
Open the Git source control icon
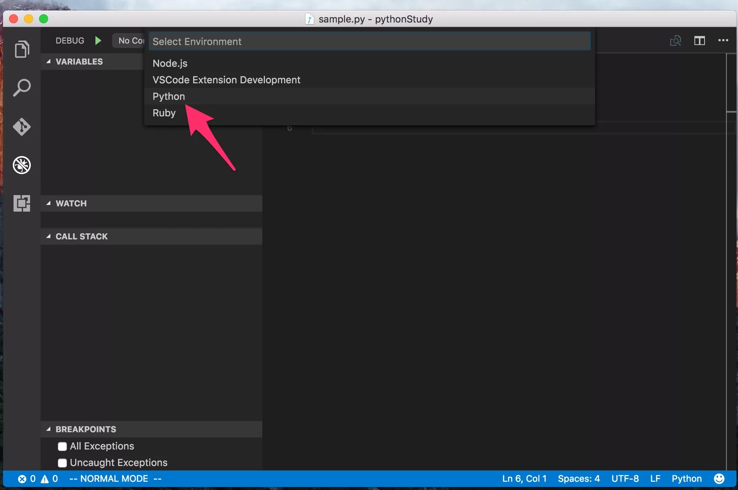(x=22, y=126)
